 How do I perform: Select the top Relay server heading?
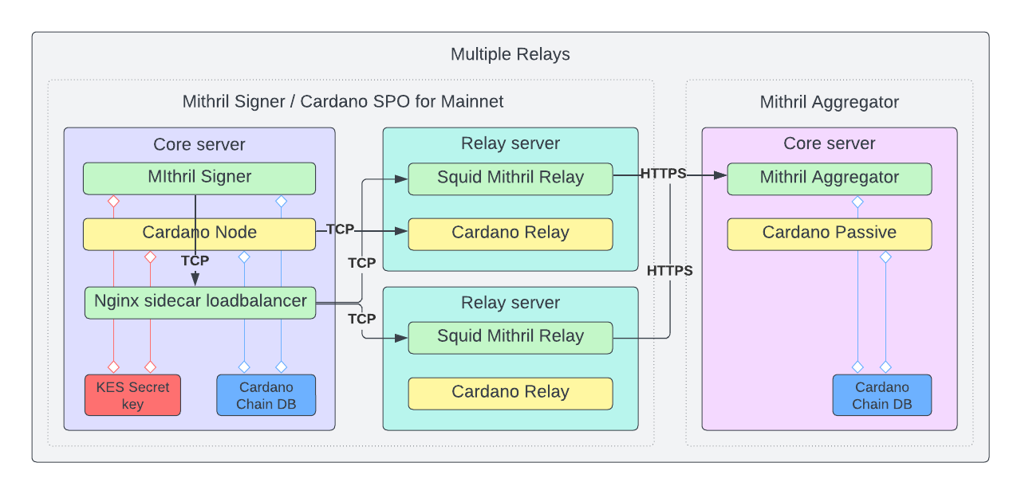[x=510, y=143]
